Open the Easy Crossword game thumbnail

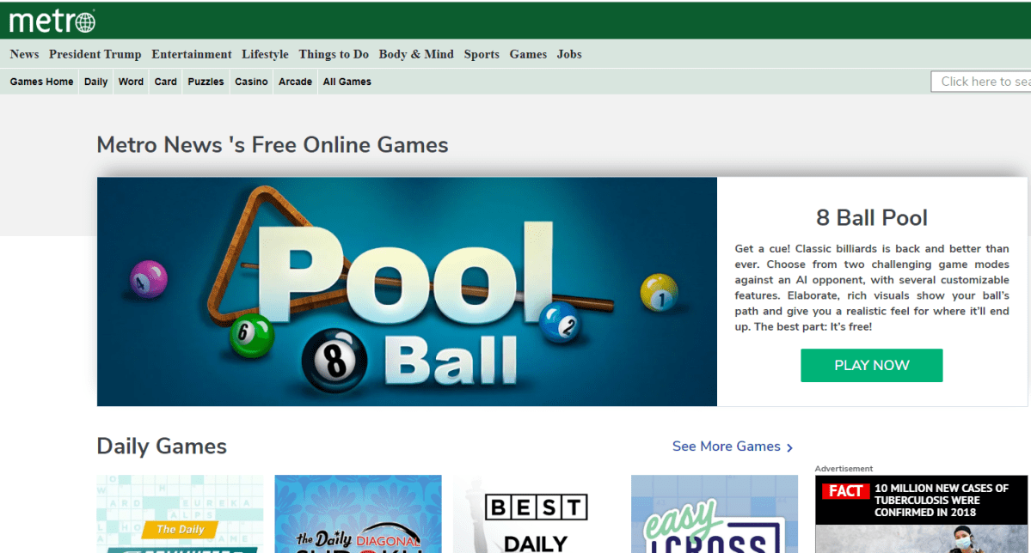tap(715, 513)
